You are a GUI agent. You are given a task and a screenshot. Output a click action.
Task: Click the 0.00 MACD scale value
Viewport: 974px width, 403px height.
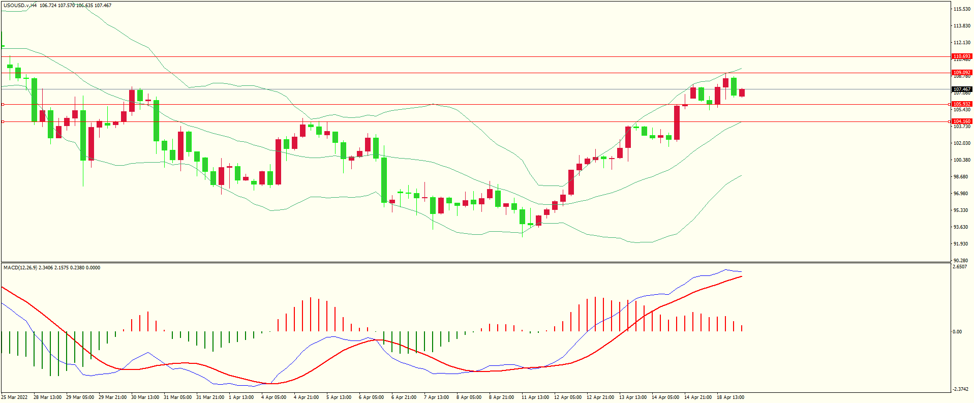click(957, 332)
